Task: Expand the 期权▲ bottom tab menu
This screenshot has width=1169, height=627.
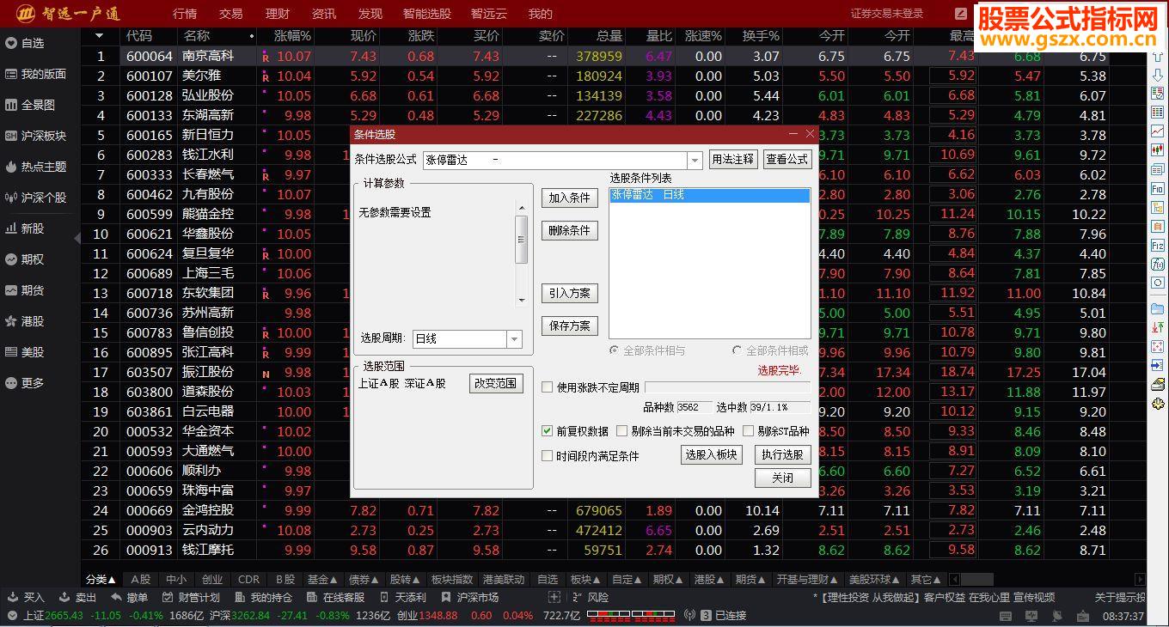Action: point(668,580)
